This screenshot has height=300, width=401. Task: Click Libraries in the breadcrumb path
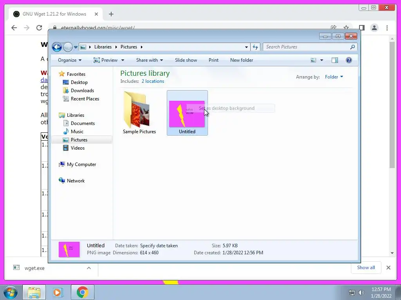point(103,47)
